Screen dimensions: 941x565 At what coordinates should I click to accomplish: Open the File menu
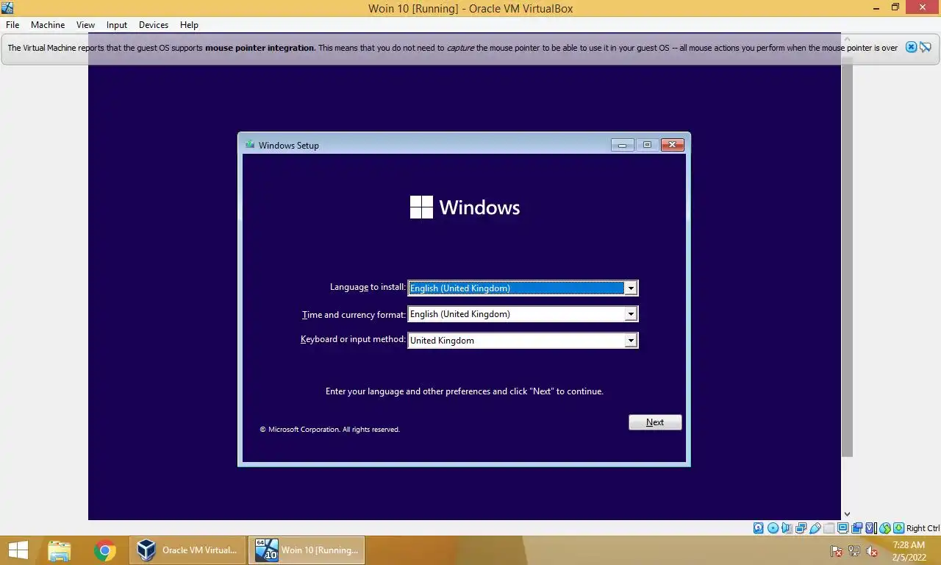pos(12,24)
